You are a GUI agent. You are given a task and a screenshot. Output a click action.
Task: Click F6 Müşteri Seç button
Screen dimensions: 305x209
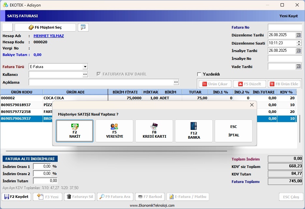(x=45, y=27)
